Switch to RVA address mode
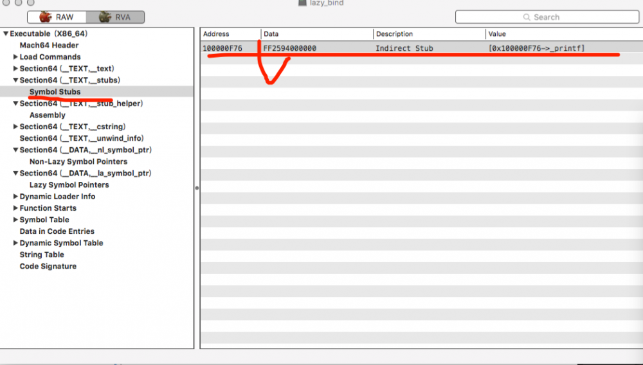This screenshot has width=643, height=365. (115, 17)
